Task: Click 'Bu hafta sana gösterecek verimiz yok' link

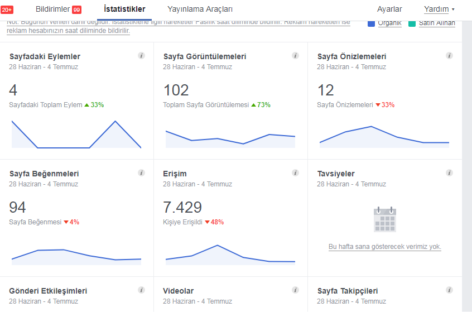Action: (x=385, y=247)
